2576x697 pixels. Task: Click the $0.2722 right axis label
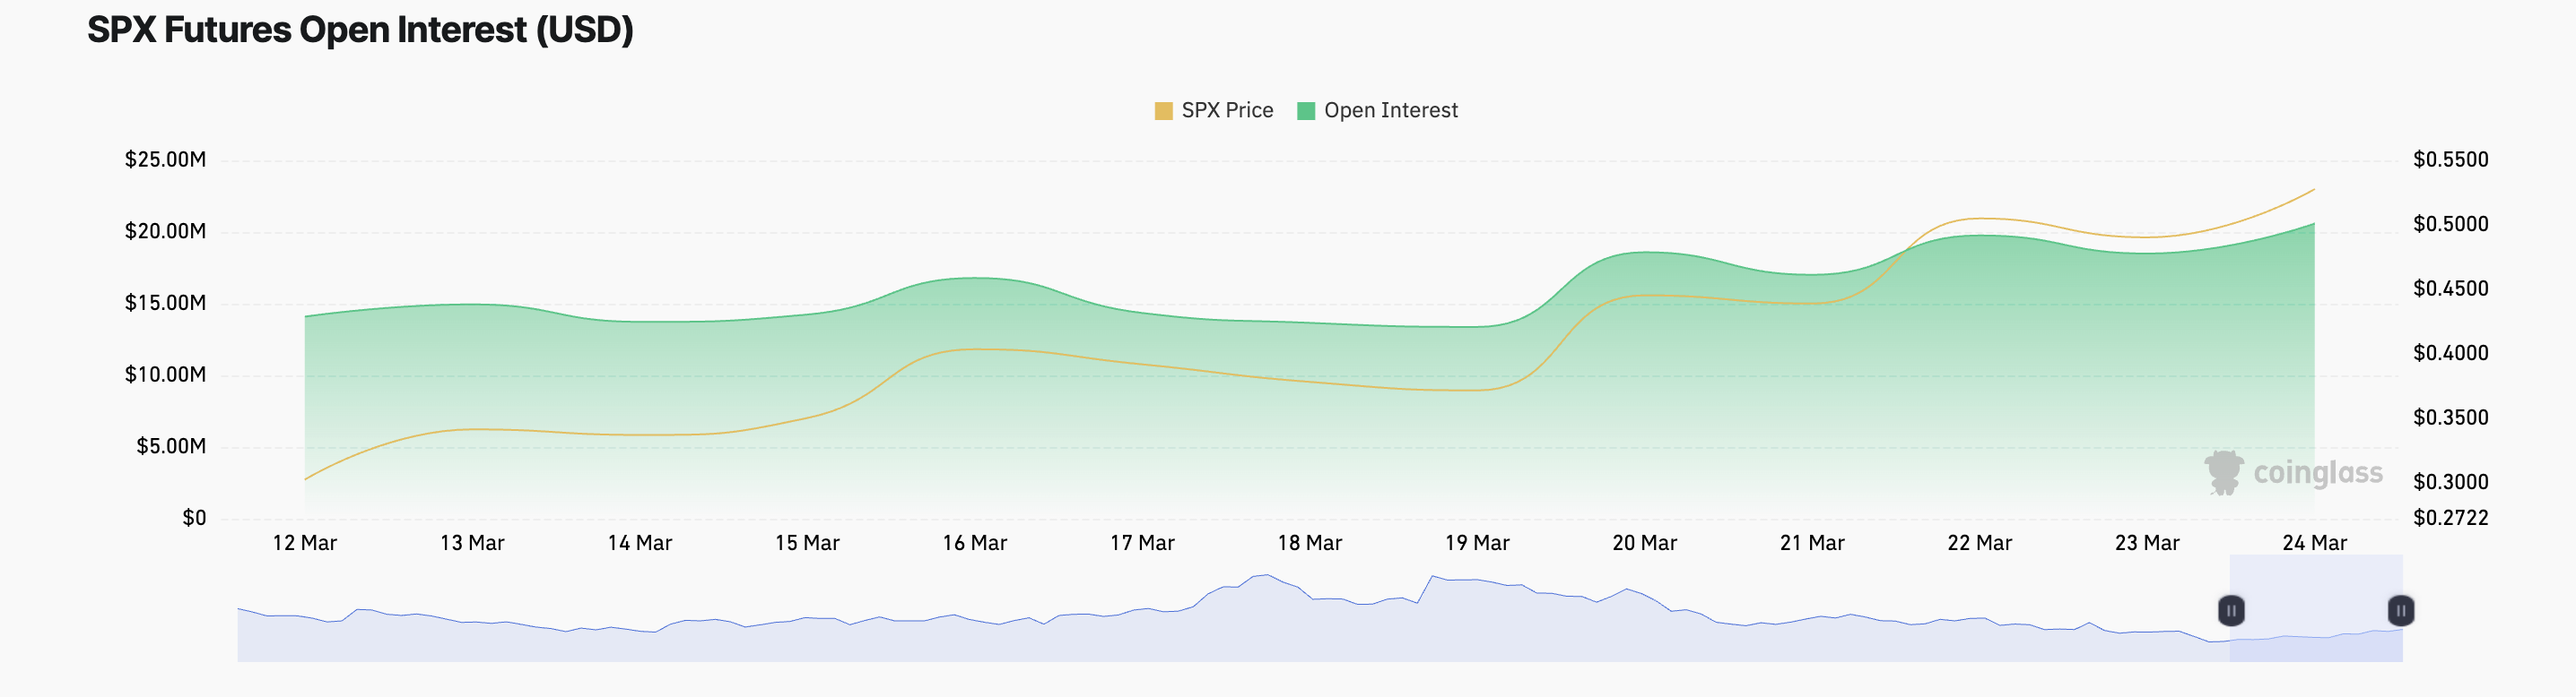tap(2450, 517)
